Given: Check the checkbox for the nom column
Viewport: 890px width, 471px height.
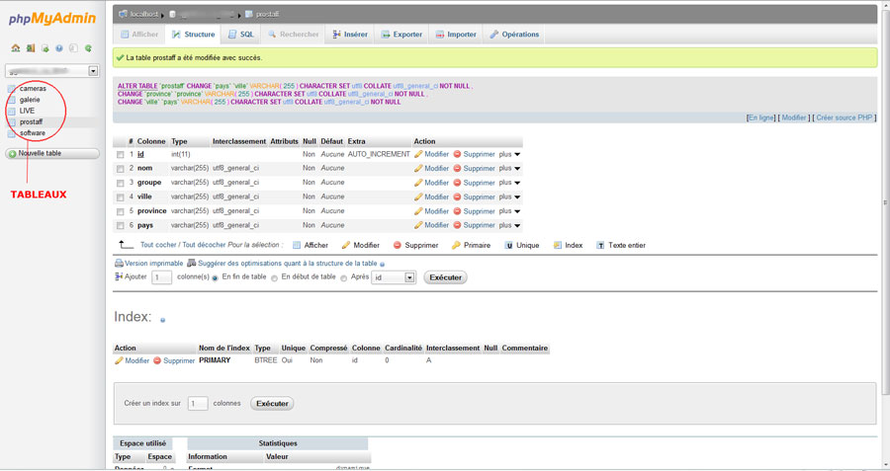Looking at the screenshot, I should tap(120, 169).
